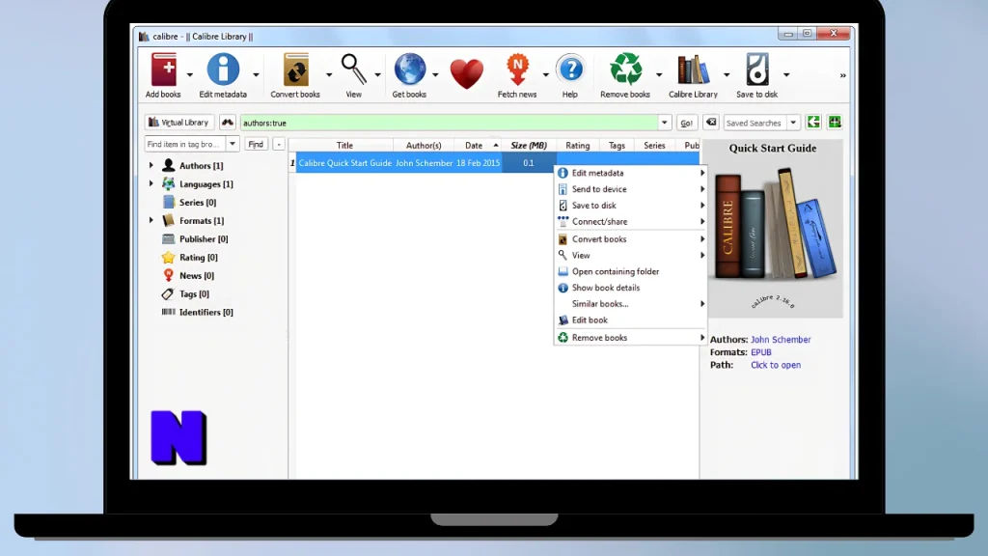Expand the Languages tree node

click(x=151, y=183)
